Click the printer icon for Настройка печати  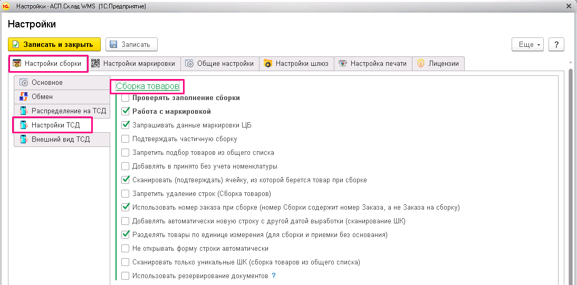tap(343, 64)
